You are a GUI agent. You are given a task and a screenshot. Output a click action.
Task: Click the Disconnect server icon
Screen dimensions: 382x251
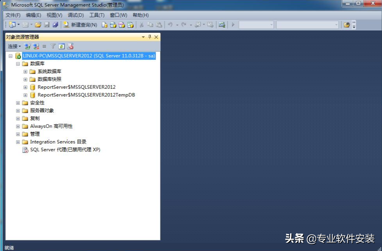coord(36,46)
